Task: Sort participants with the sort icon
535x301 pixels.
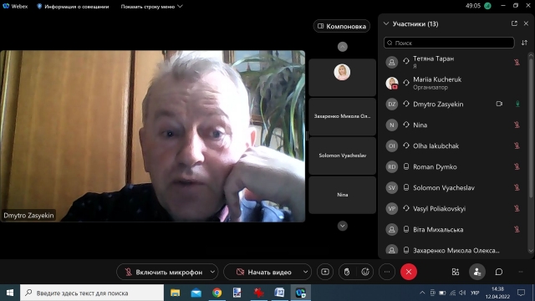Action: coord(524,43)
